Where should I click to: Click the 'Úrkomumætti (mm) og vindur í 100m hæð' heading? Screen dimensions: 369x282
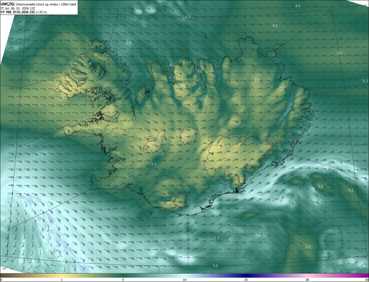click(46, 4)
